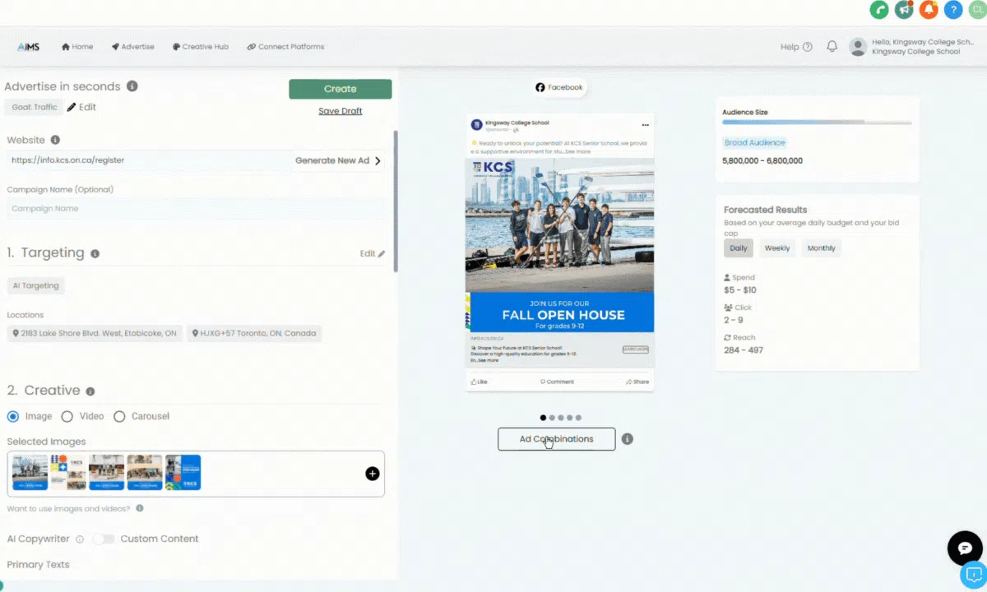The height and width of the screenshot is (592, 987).
Task: Edit the Traffic goal with pencil icon
Action: pyautogui.click(x=81, y=107)
